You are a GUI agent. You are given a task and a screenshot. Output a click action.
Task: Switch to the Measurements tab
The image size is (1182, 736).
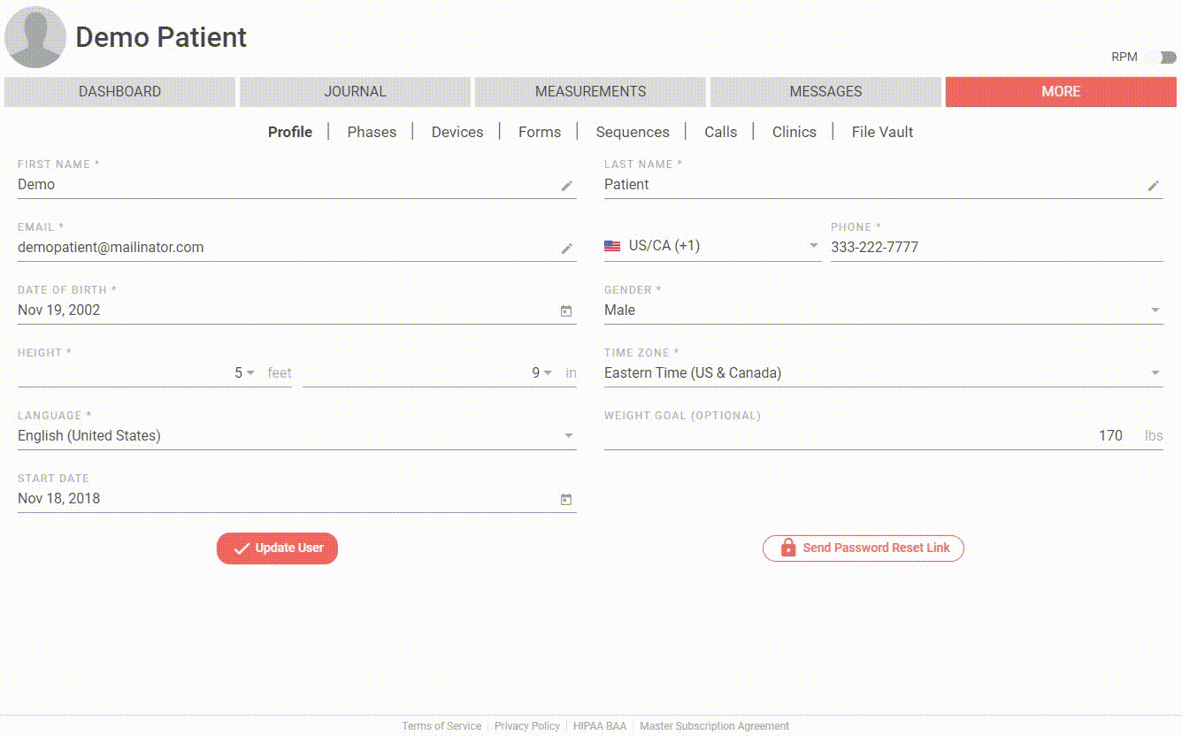pyautogui.click(x=590, y=92)
